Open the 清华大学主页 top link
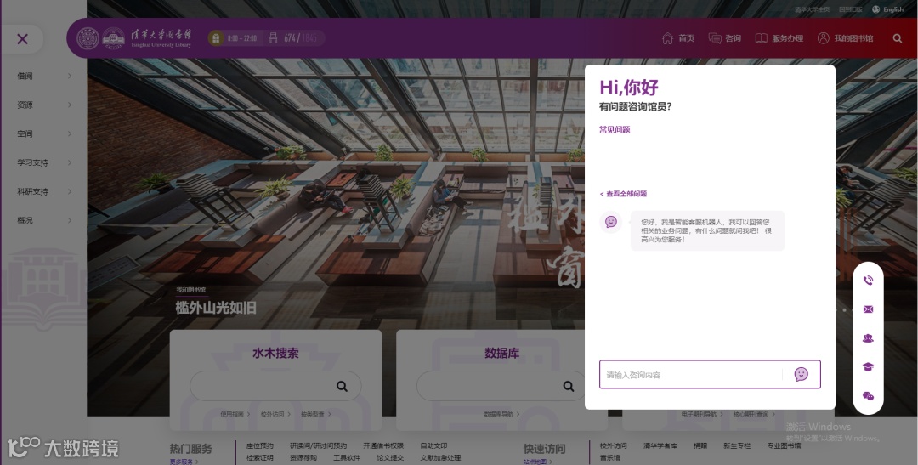This screenshot has height=465, width=918. click(812, 9)
